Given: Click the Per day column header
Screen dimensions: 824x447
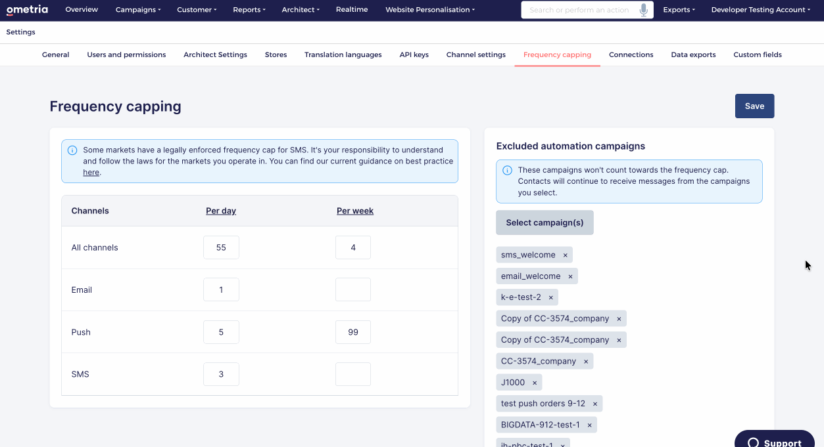Looking at the screenshot, I should click(x=221, y=211).
